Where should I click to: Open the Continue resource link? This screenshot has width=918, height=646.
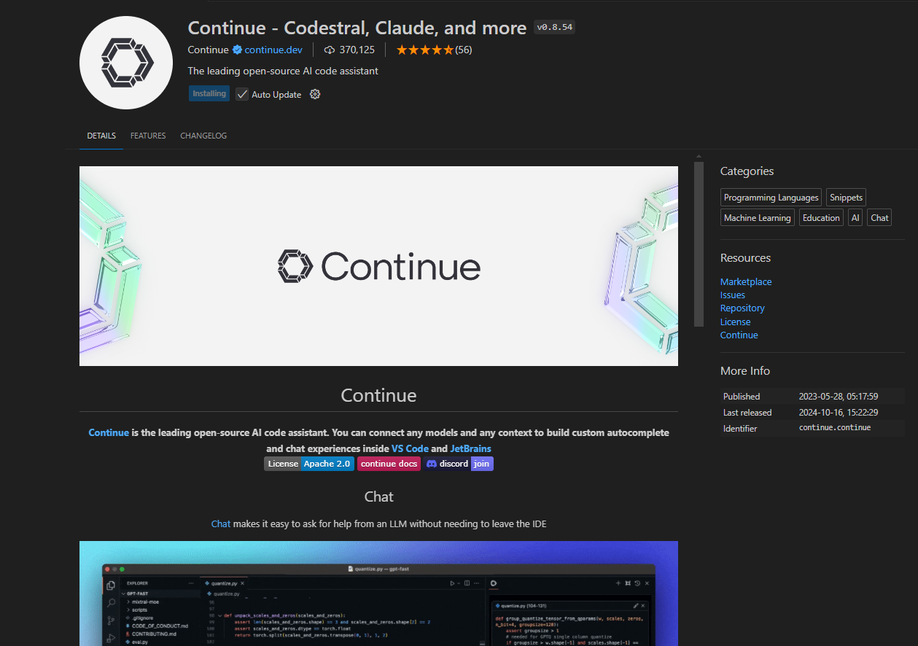coord(739,335)
